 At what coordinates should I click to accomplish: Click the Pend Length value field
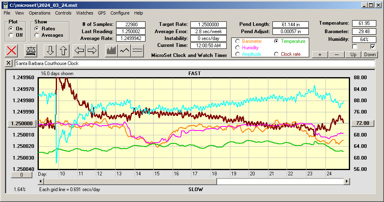[291, 25]
